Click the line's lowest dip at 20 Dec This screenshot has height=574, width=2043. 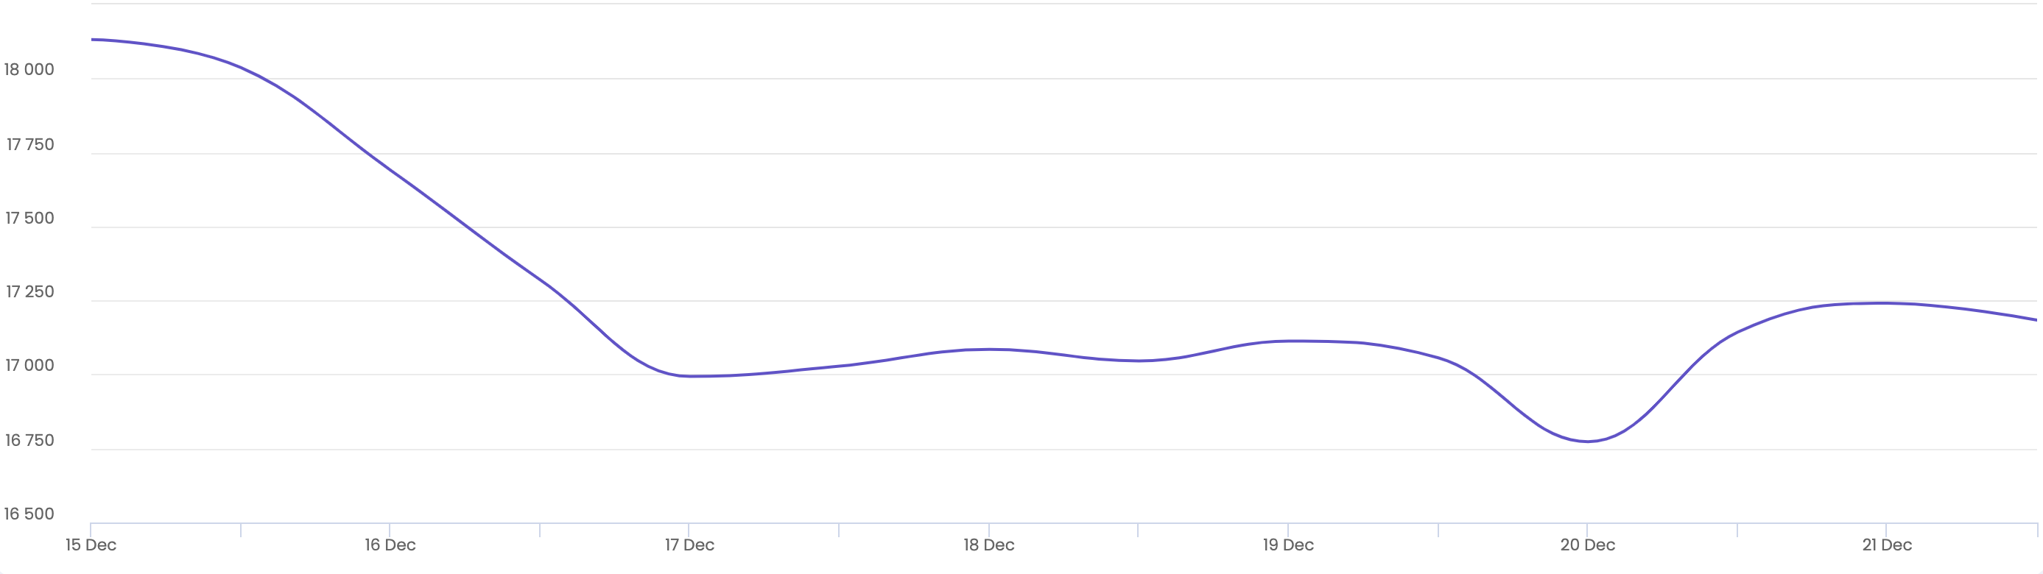click(x=1587, y=442)
